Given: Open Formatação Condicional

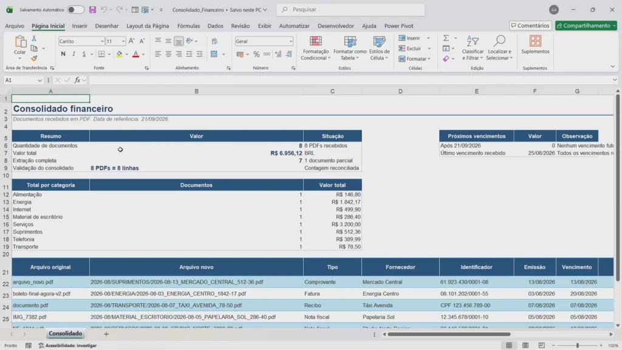Looking at the screenshot, I should point(315,48).
